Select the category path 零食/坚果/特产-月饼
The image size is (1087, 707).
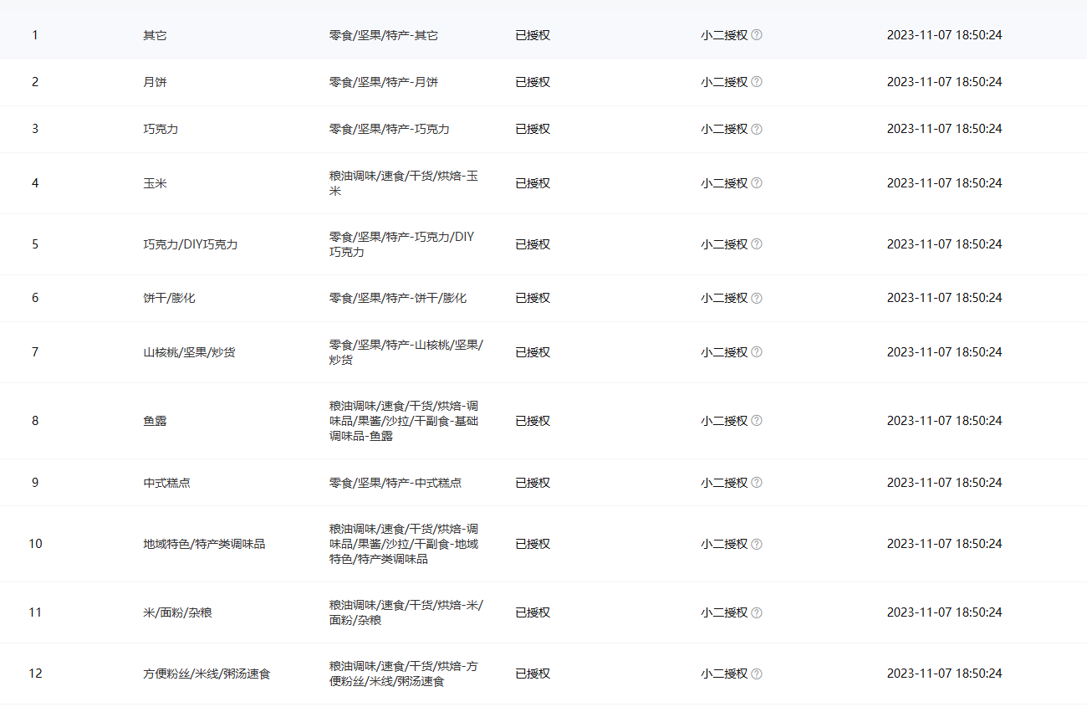[383, 82]
